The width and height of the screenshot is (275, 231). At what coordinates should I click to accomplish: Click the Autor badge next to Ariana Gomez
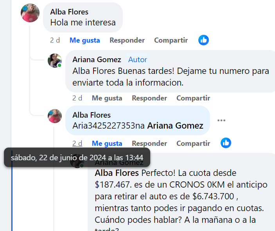[x=138, y=59]
